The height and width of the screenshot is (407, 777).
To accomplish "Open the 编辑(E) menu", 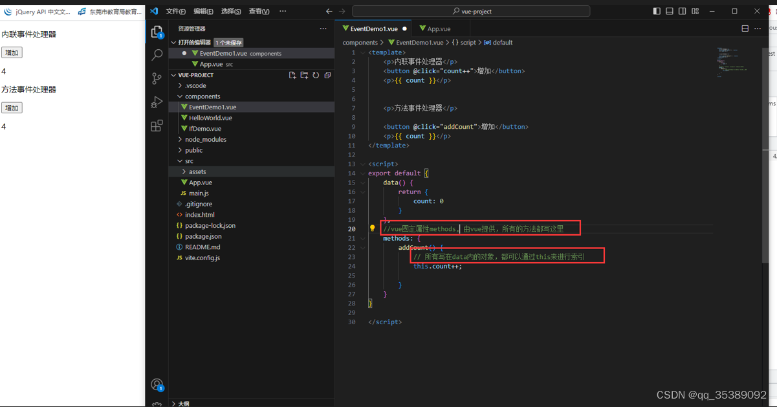I will [203, 11].
